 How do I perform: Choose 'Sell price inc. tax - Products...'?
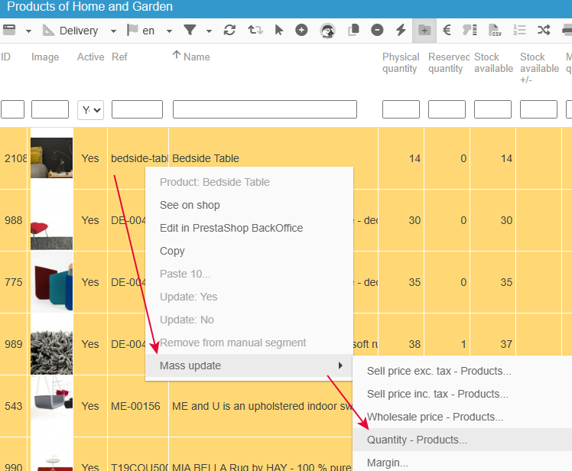pos(463,394)
